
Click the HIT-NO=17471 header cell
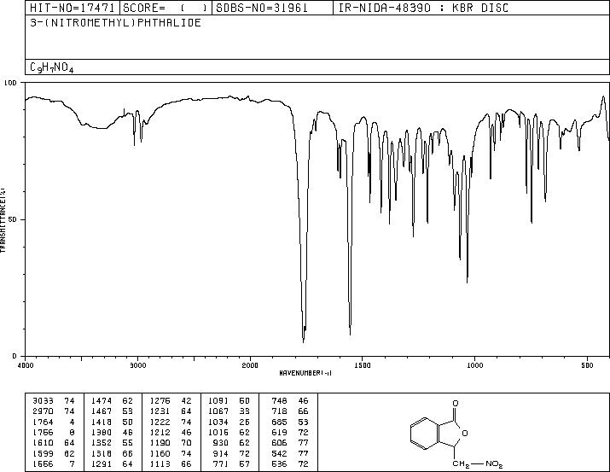[73, 8]
